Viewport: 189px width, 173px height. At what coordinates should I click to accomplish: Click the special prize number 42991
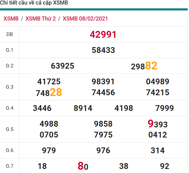click(x=103, y=35)
